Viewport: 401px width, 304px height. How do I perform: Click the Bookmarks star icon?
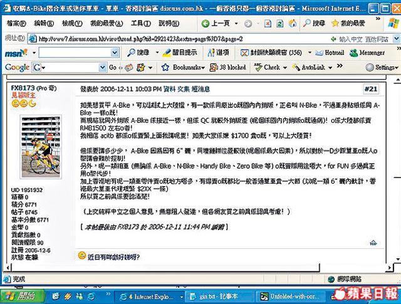click(165, 68)
